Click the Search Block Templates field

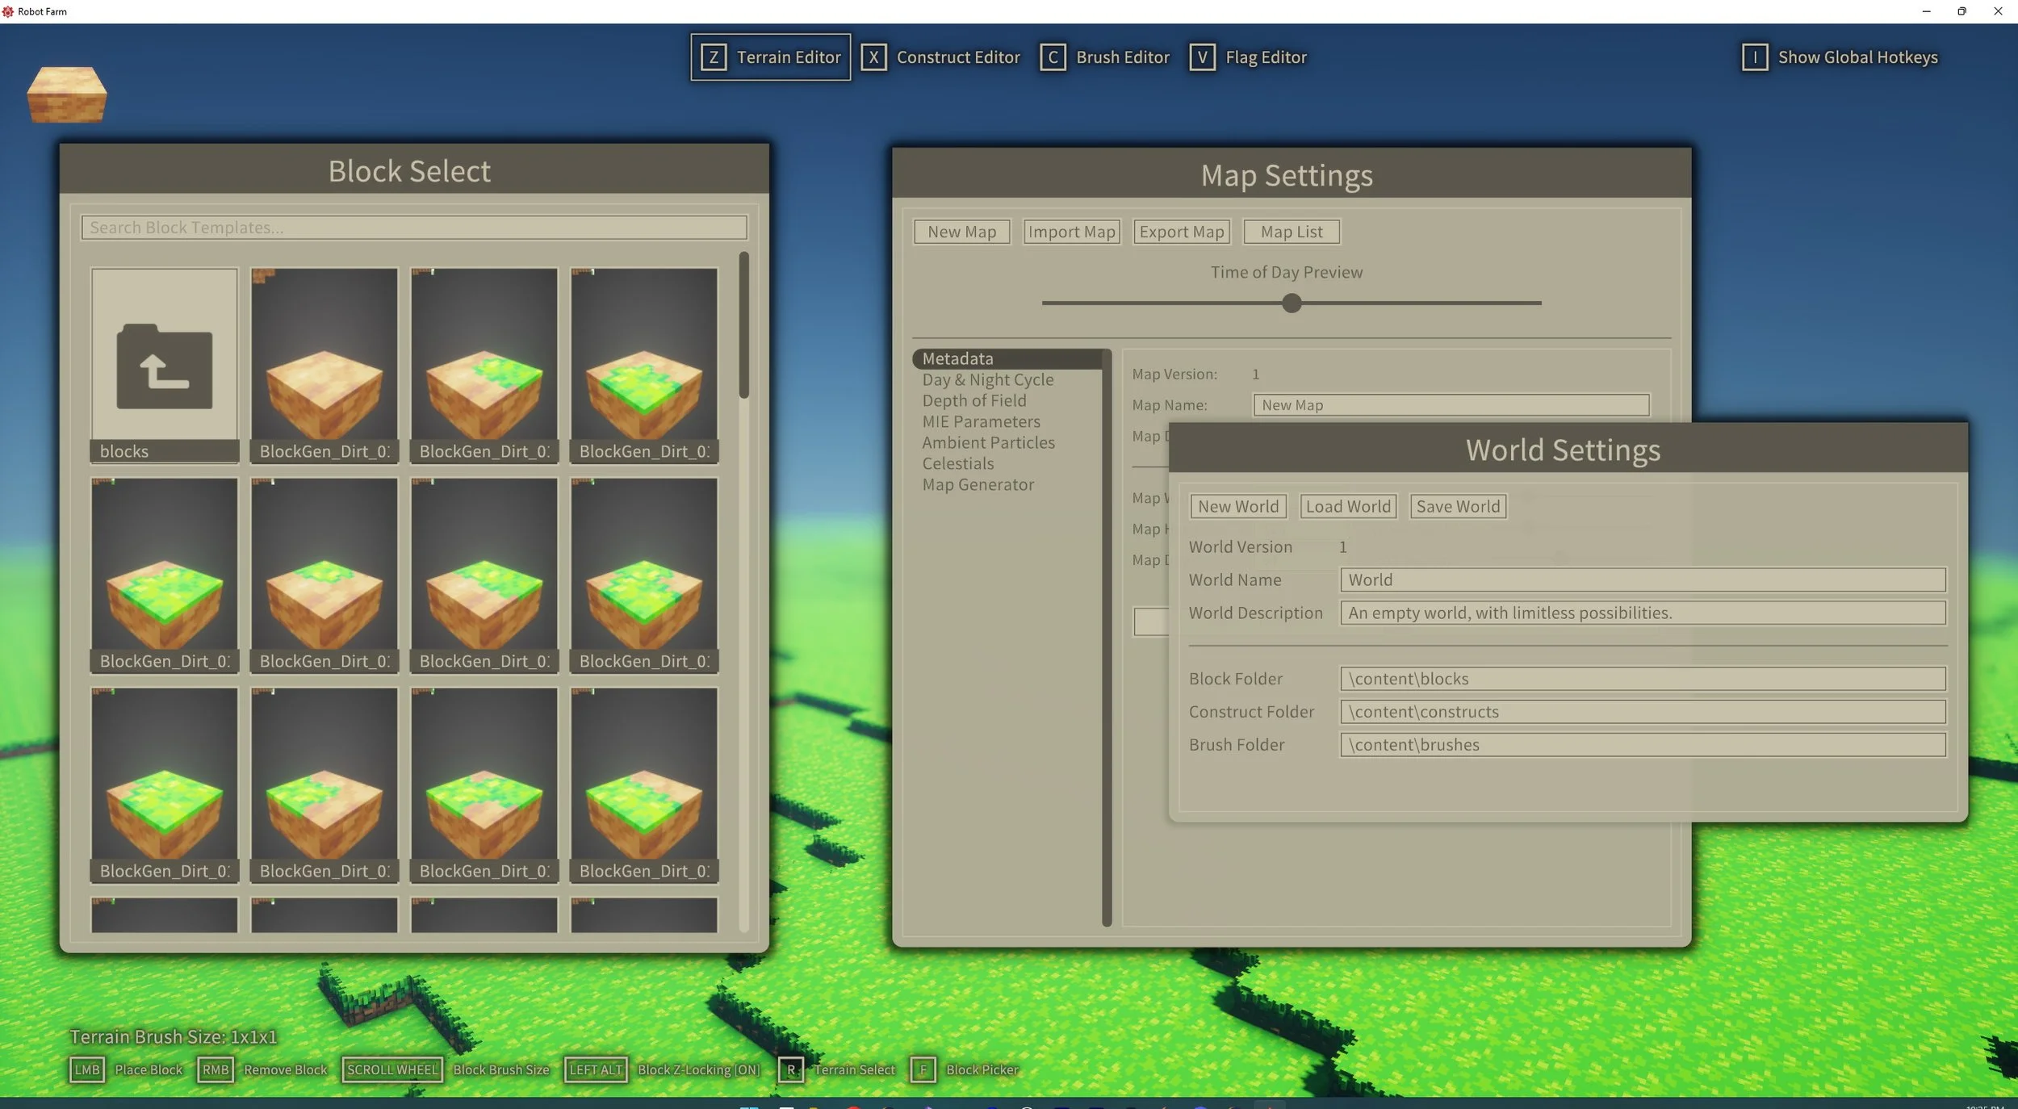point(413,228)
